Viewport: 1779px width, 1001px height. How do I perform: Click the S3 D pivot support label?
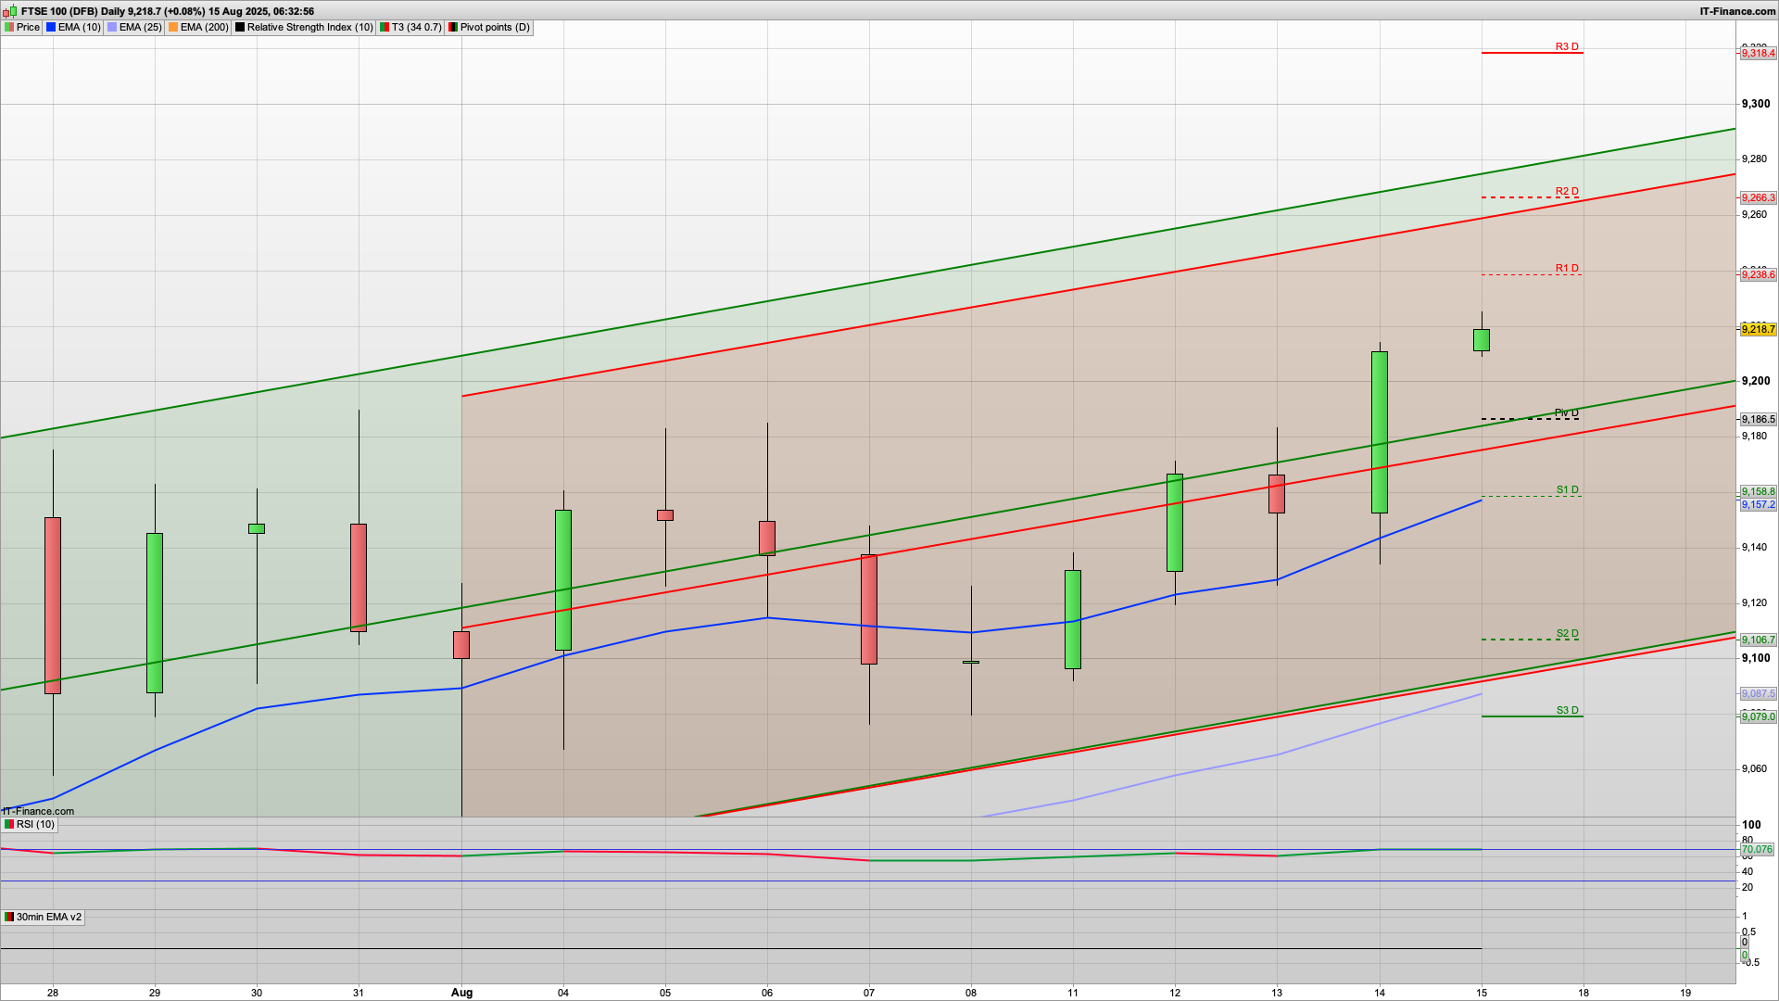(1567, 711)
